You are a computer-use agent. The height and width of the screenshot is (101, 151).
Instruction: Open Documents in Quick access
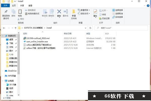pyautogui.click(x=10, y=47)
